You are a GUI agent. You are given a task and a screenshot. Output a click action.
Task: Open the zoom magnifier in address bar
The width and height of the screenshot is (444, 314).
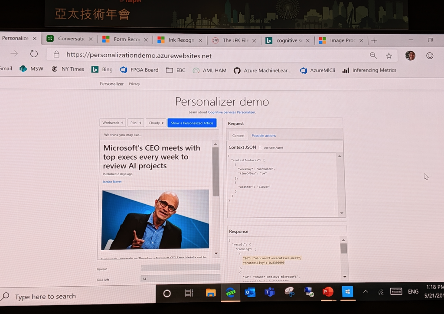coord(373,56)
